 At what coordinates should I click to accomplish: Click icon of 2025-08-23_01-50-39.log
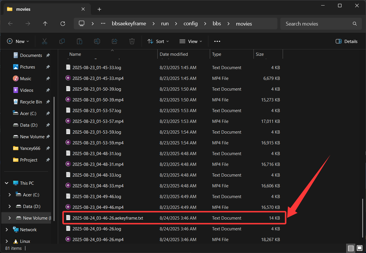[x=68, y=89]
